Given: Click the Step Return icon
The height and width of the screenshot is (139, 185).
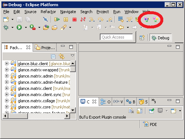Looking at the screenshot, I should tap(109, 19).
